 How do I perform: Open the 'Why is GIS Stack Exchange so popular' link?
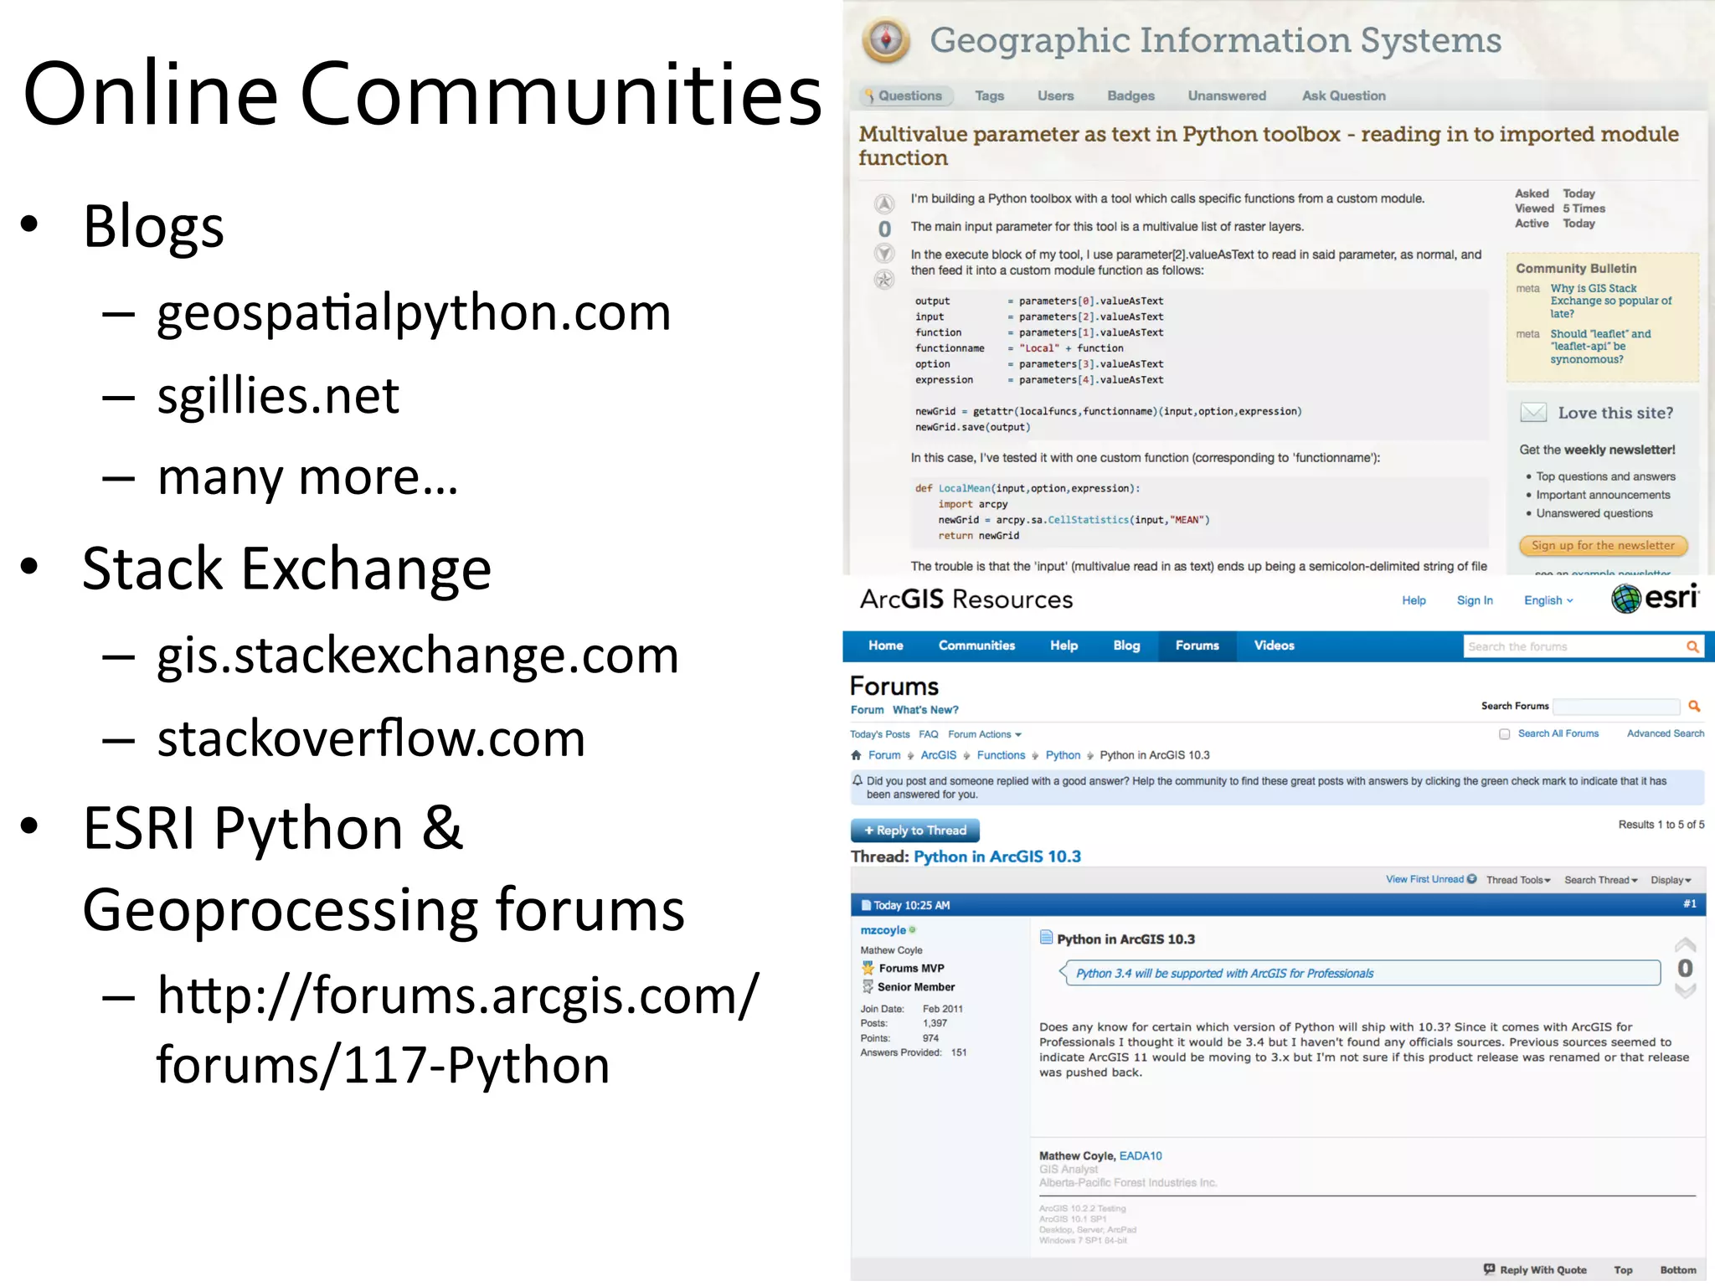[1609, 301]
